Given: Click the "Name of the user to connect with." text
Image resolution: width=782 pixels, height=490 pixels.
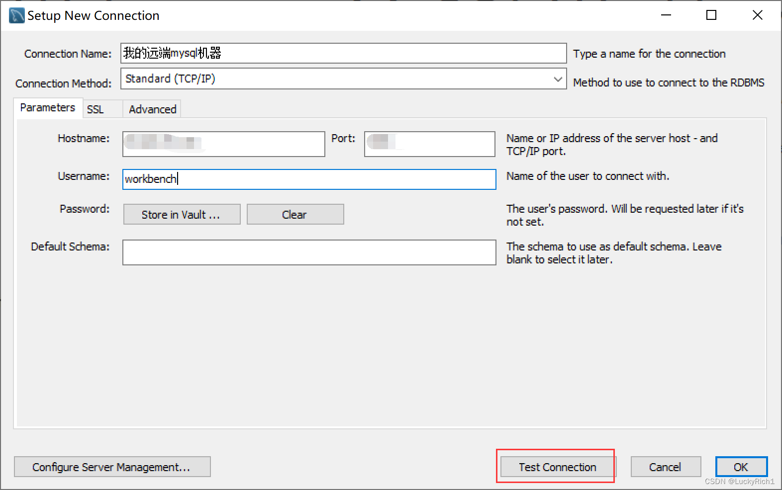Looking at the screenshot, I should tap(587, 176).
